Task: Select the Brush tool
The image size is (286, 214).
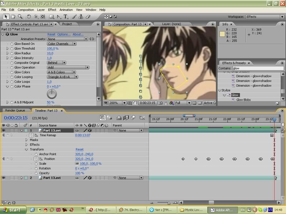Action: click(x=74, y=17)
